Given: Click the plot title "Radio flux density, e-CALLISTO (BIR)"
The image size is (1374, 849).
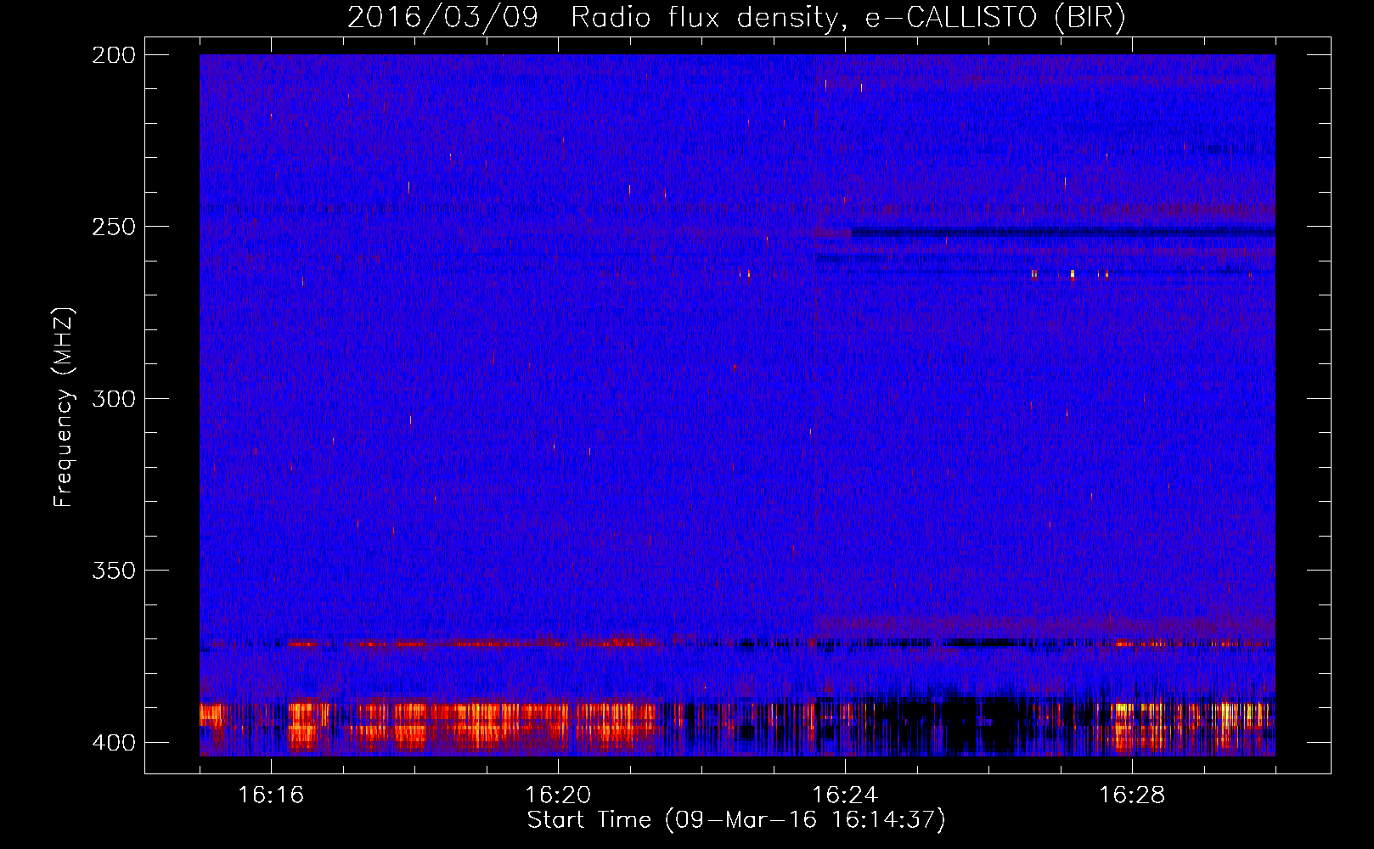Looking at the screenshot, I should 847,17.
